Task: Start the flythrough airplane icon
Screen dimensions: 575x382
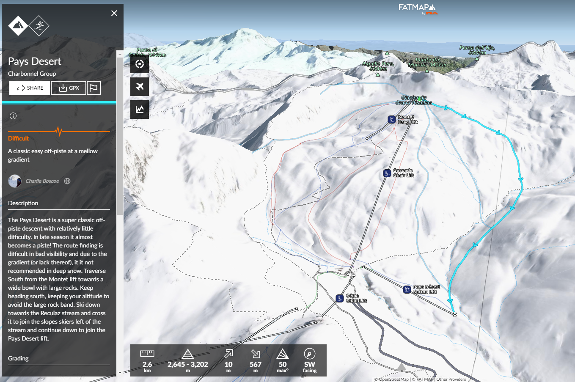Action: 140,87
